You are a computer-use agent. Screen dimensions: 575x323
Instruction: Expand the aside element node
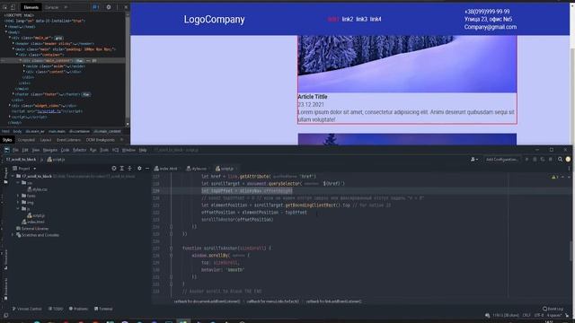coord(24,66)
